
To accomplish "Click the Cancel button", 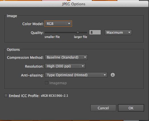I will (x=103, y=108).
